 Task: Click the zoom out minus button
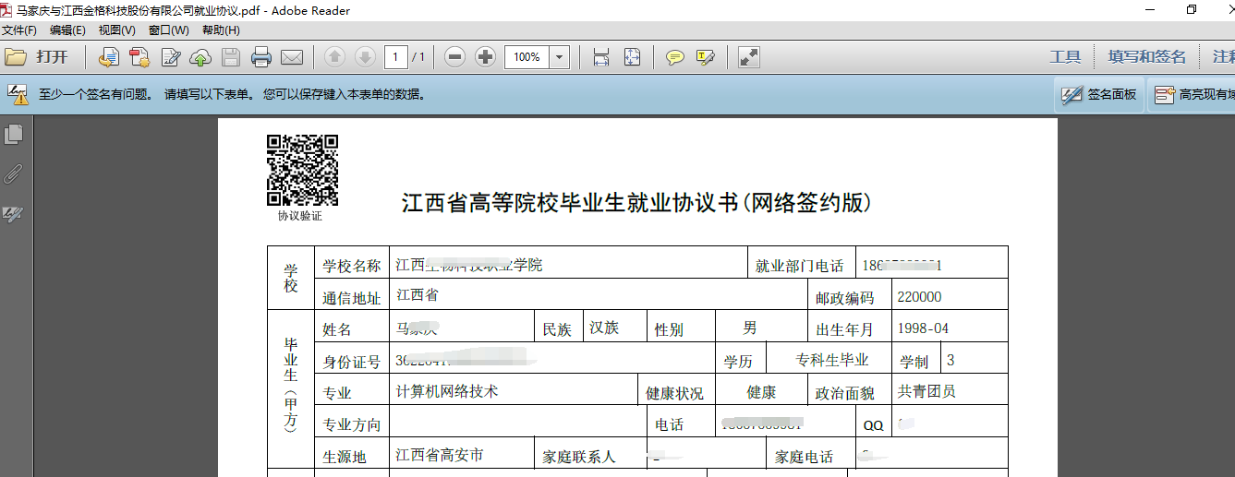(x=454, y=57)
